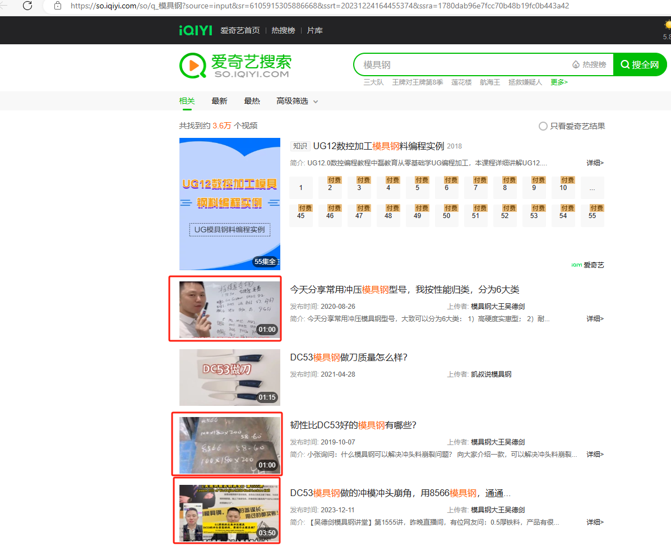Switch to the 相关 sort tab

[187, 101]
